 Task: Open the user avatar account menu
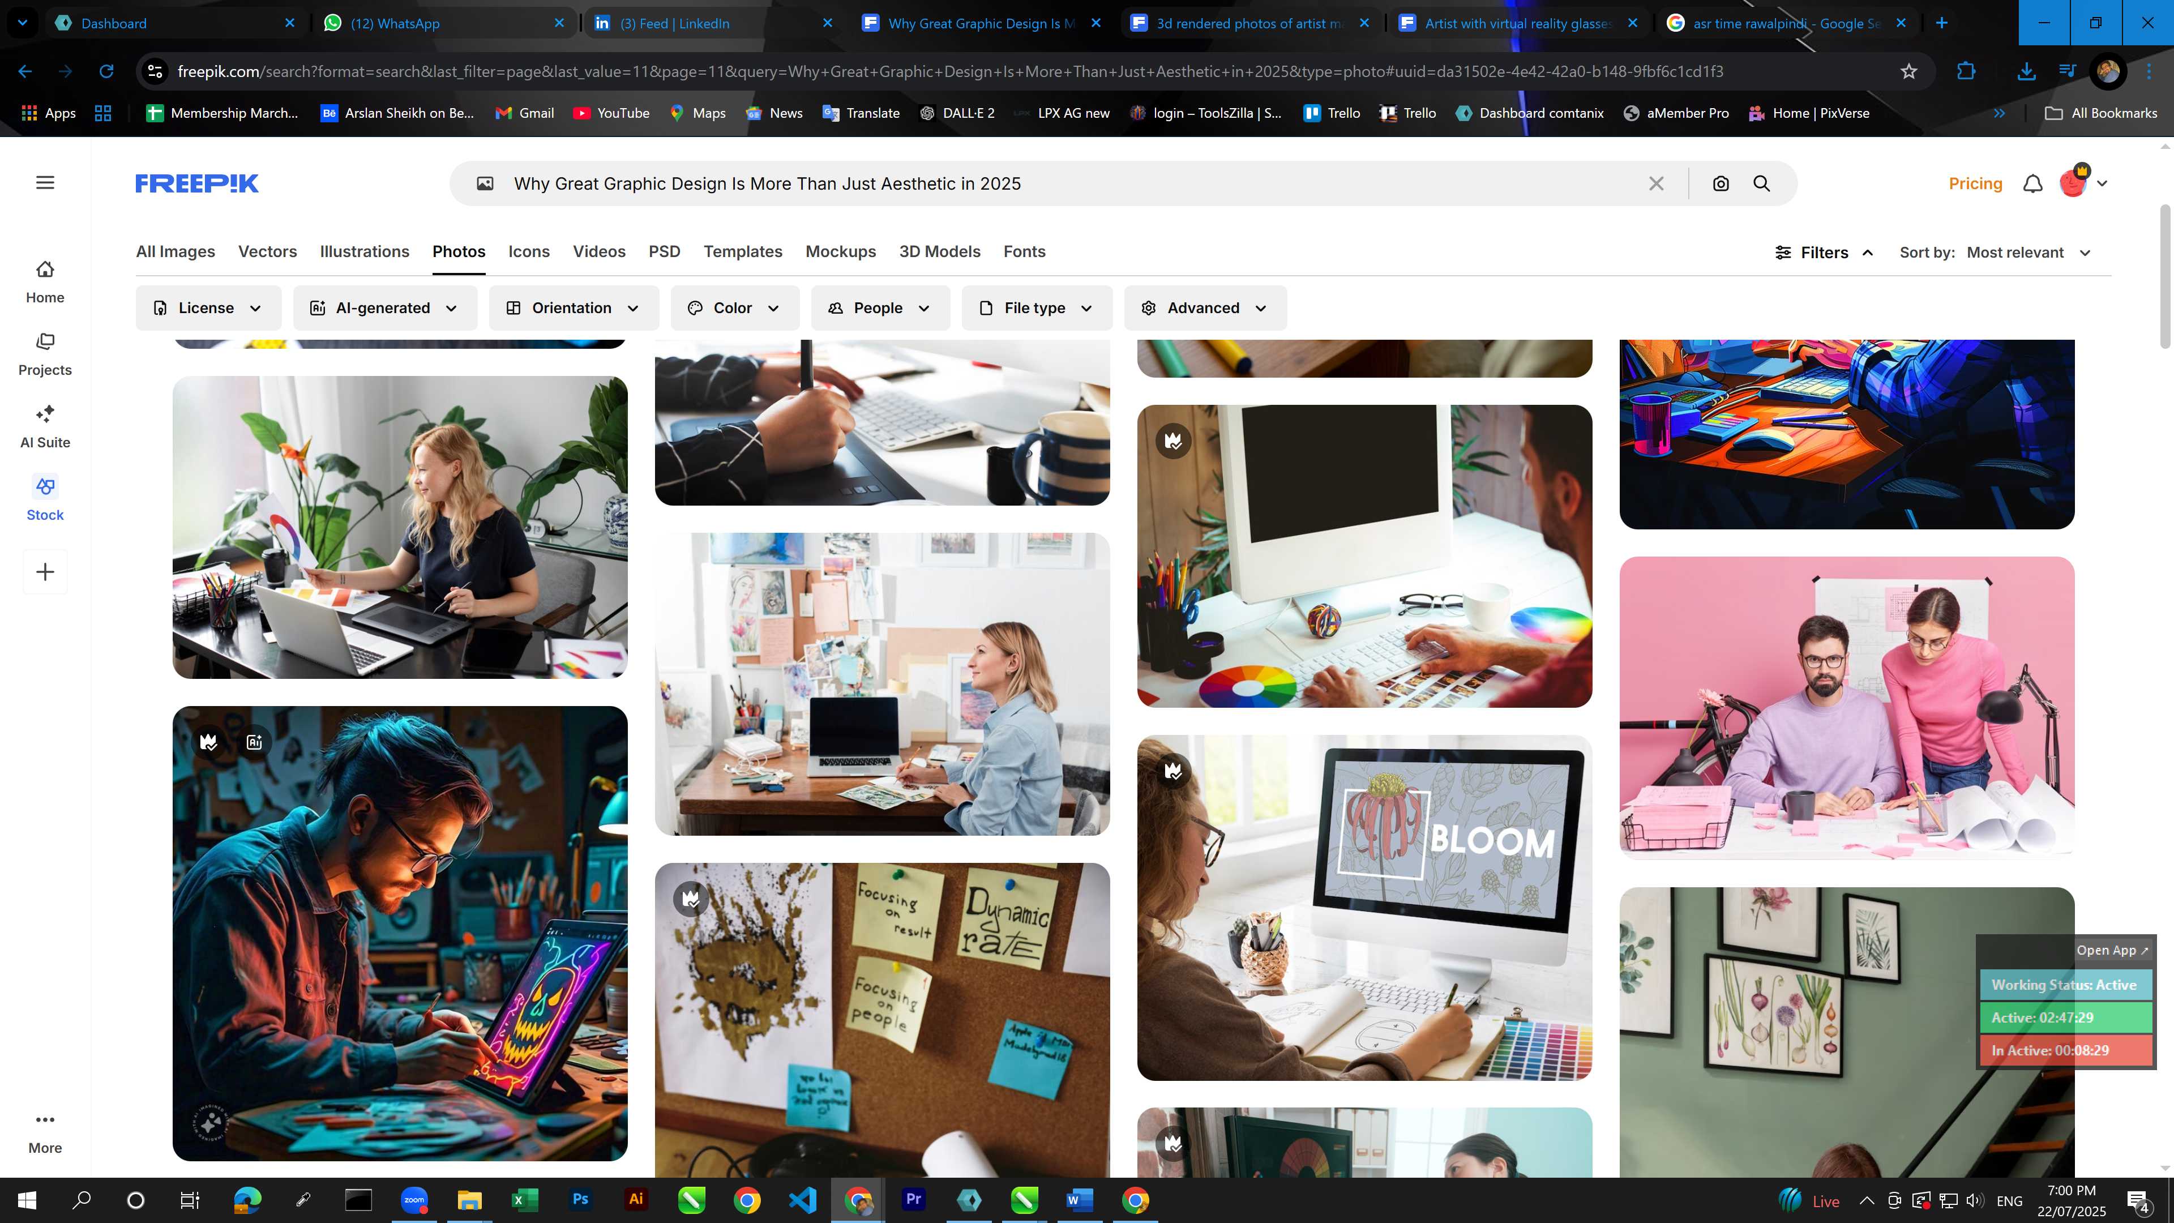click(x=2082, y=182)
